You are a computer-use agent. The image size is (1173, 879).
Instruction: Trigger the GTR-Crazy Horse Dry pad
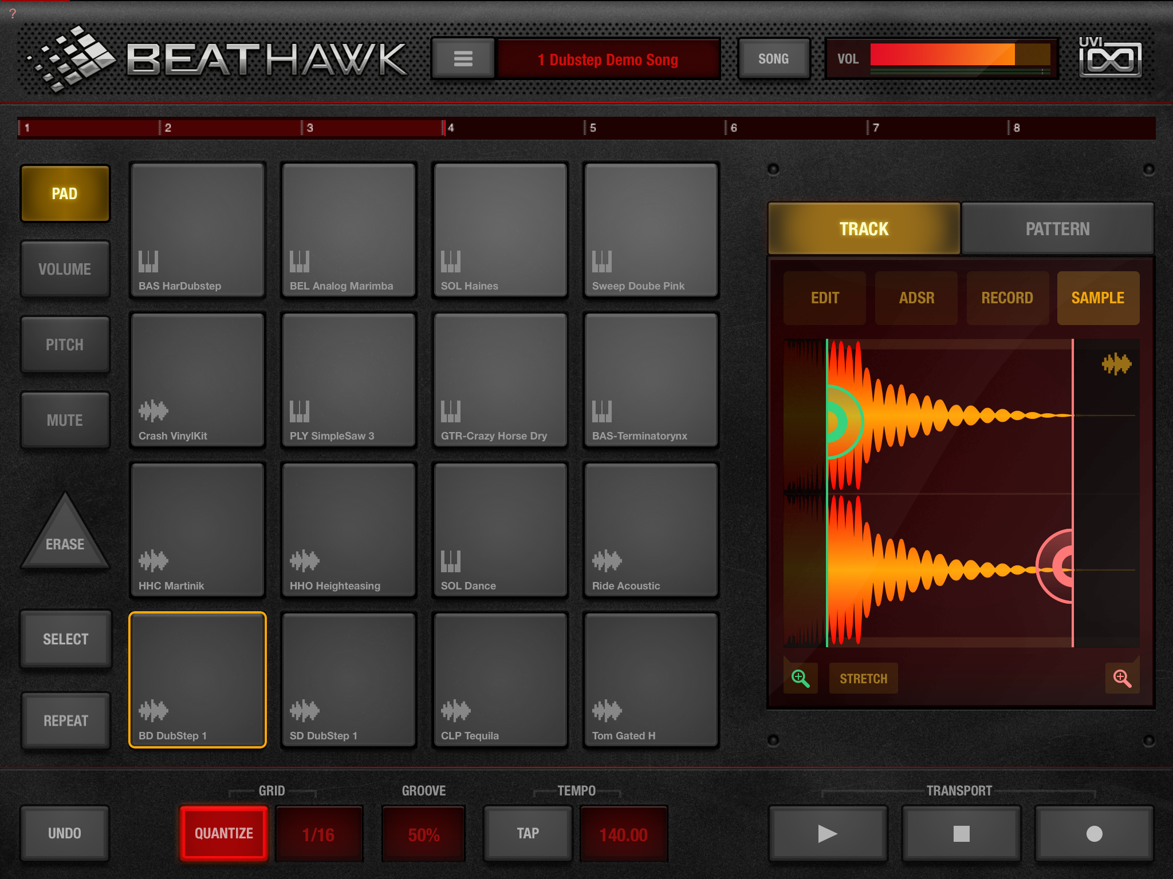click(x=500, y=379)
